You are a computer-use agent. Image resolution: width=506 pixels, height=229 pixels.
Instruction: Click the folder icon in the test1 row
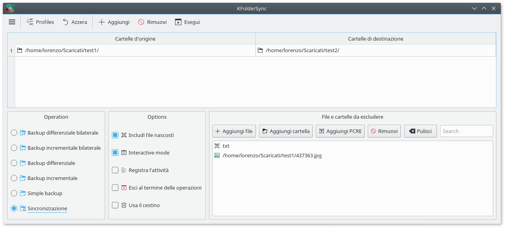point(20,51)
